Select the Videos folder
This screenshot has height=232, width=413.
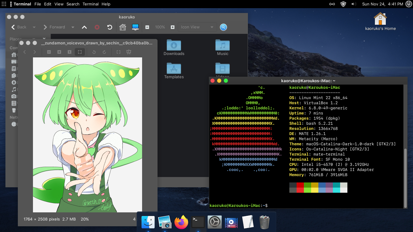(223, 70)
